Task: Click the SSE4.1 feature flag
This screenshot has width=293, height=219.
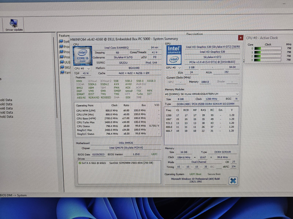Action: click(x=92, y=84)
